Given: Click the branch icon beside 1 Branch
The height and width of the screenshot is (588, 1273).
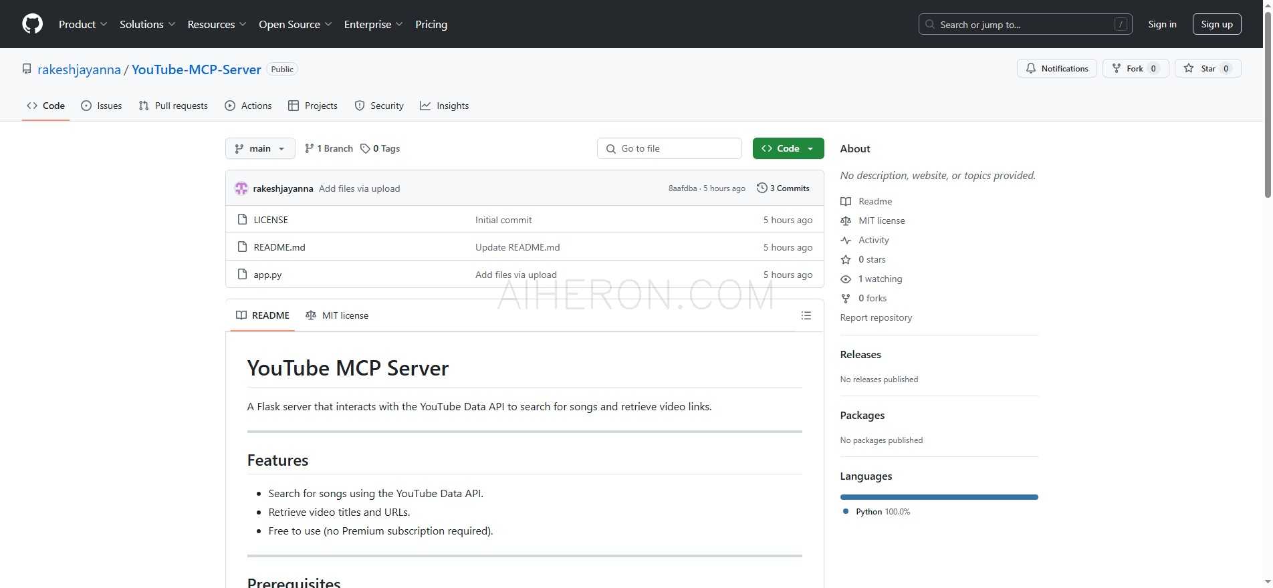Looking at the screenshot, I should click(309, 148).
